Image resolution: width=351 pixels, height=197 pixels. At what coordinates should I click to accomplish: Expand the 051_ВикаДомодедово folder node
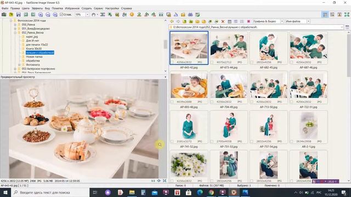pyautogui.click(x=15, y=28)
